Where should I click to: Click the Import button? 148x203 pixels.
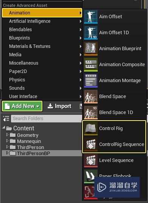tap(59, 106)
